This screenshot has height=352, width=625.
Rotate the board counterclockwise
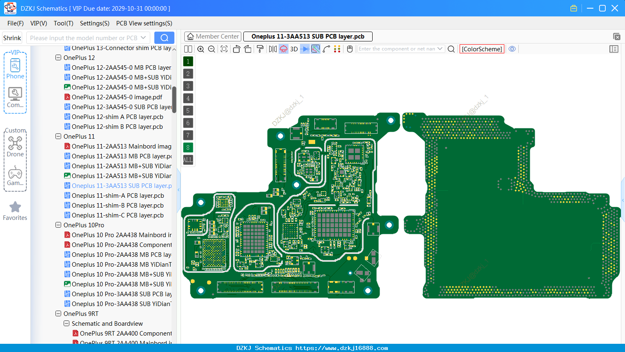[236, 49]
